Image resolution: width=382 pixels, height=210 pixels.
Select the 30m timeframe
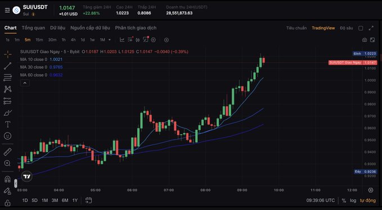[x=52, y=40]
